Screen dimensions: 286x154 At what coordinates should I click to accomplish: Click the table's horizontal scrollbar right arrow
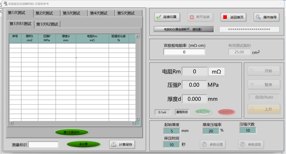coord(133,123)
